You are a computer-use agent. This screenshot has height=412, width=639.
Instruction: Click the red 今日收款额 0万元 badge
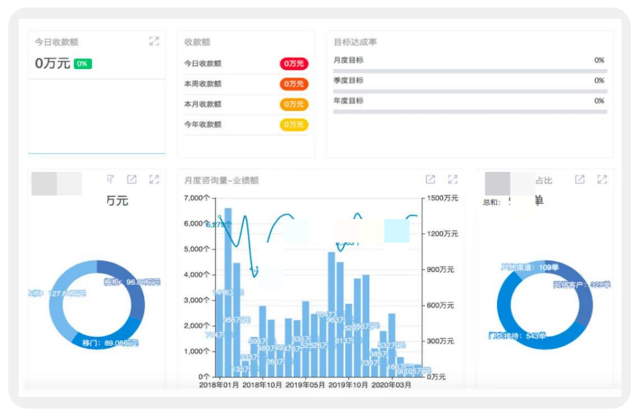pos(294,64)
